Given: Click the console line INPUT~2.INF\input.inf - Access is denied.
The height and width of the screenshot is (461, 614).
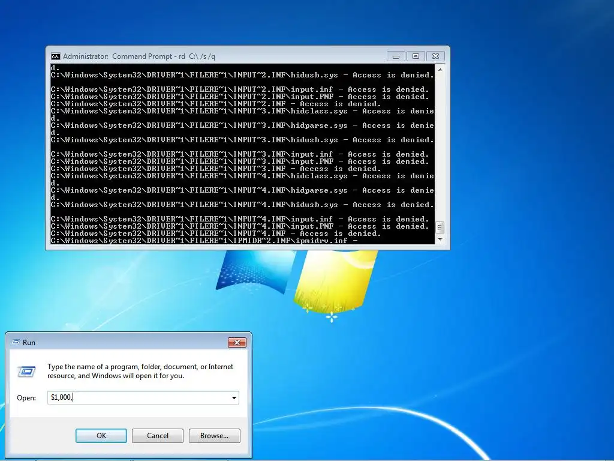Looking at the screenshot, I should (240, 89).
